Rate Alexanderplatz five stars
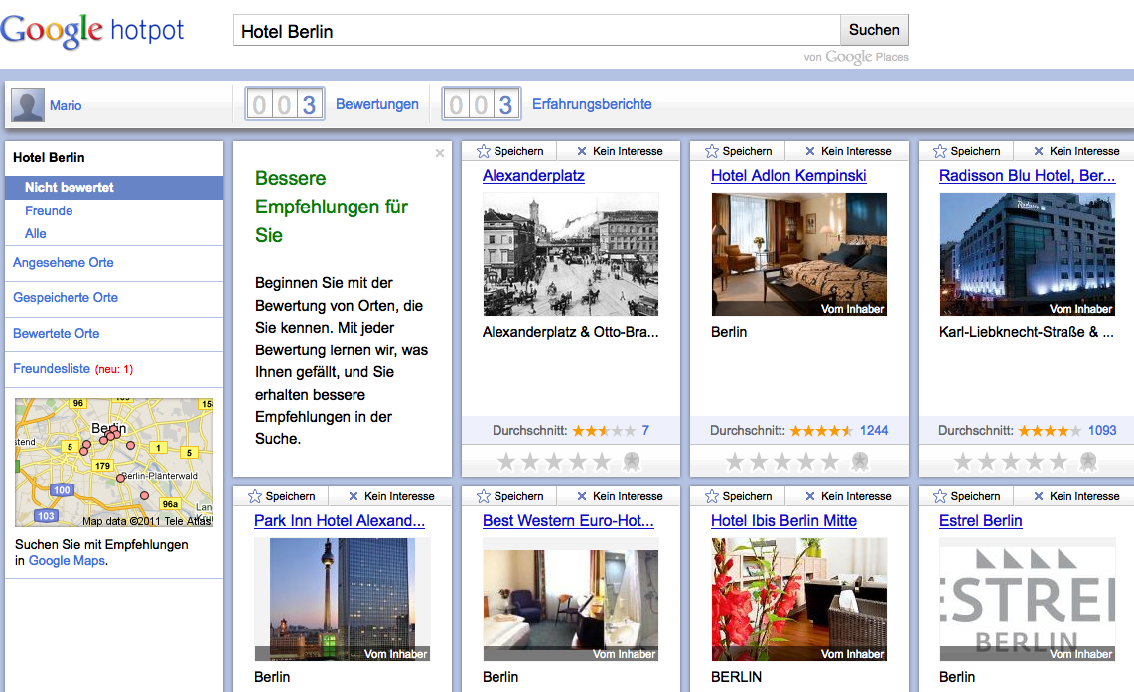 pyautogui.click(x=602, y=462)
